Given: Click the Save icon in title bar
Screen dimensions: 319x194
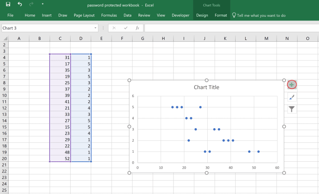Looking at the screenshot, I should click(x=8, y=5).
